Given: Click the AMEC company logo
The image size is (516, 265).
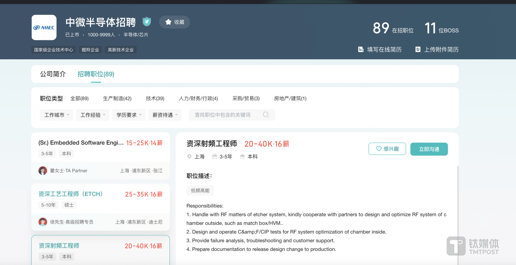Looking at the screenshot, I should click(44, 28).
